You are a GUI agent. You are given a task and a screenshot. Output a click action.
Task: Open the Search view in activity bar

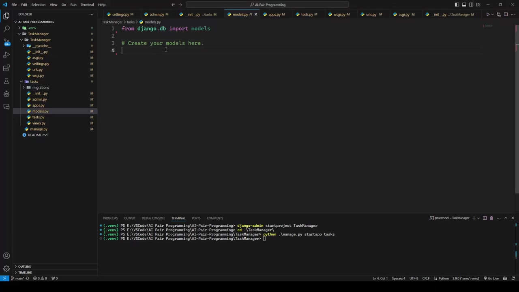pos(6,29)
